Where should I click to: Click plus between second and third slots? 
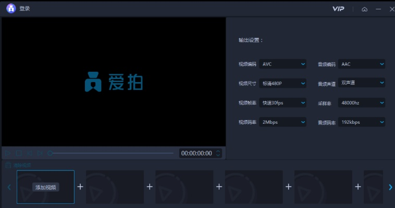(x=150, y=187)
